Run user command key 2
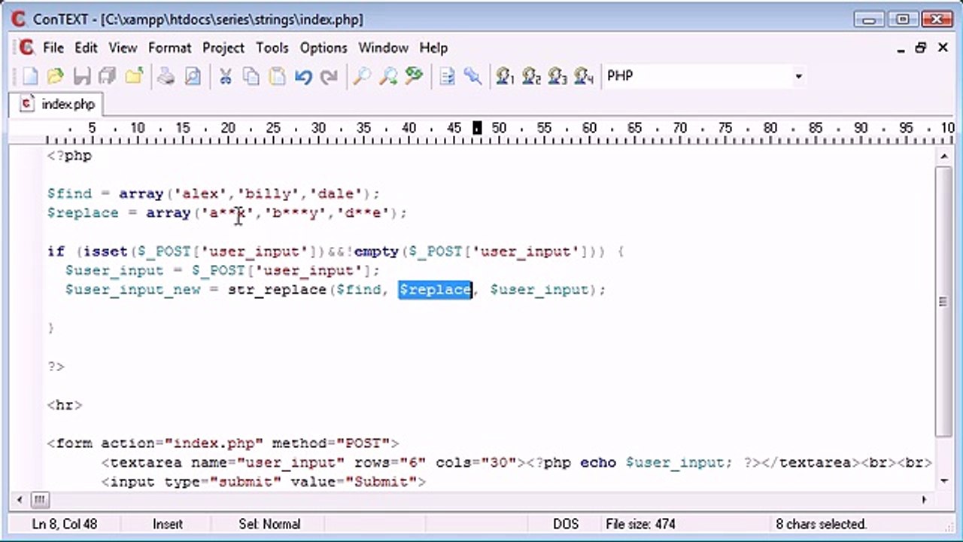963x542 pixels. pyautogui.click(x=531, y=76)
